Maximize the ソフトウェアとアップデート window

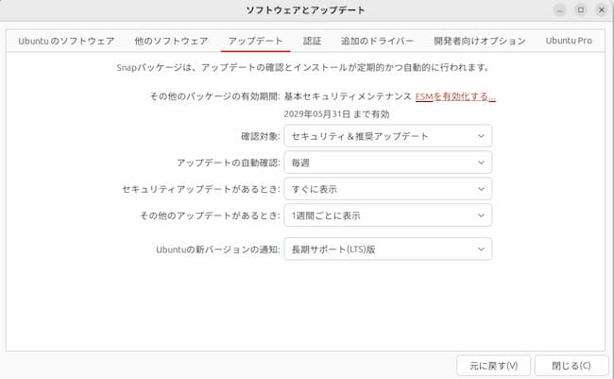coord(581,10)
